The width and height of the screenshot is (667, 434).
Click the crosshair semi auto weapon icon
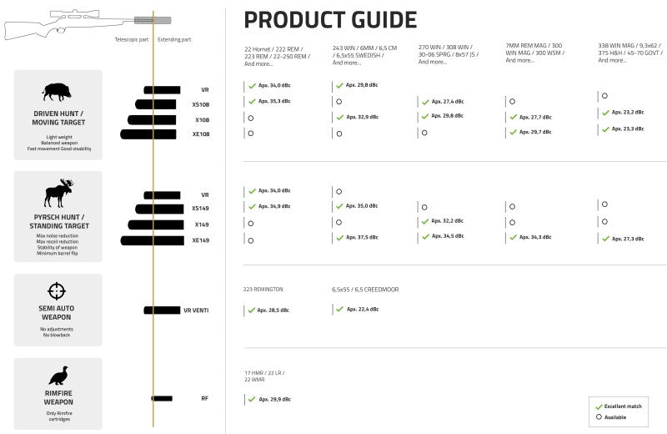58,290
